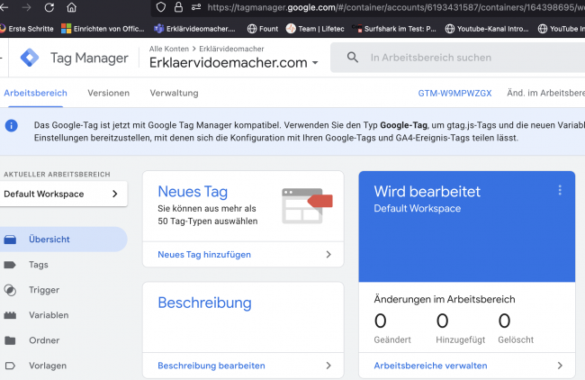Image resolution: width=585 pixels, height=380 pixels.
Task: Open the browser home icon
Action: (x=71, y=7)
